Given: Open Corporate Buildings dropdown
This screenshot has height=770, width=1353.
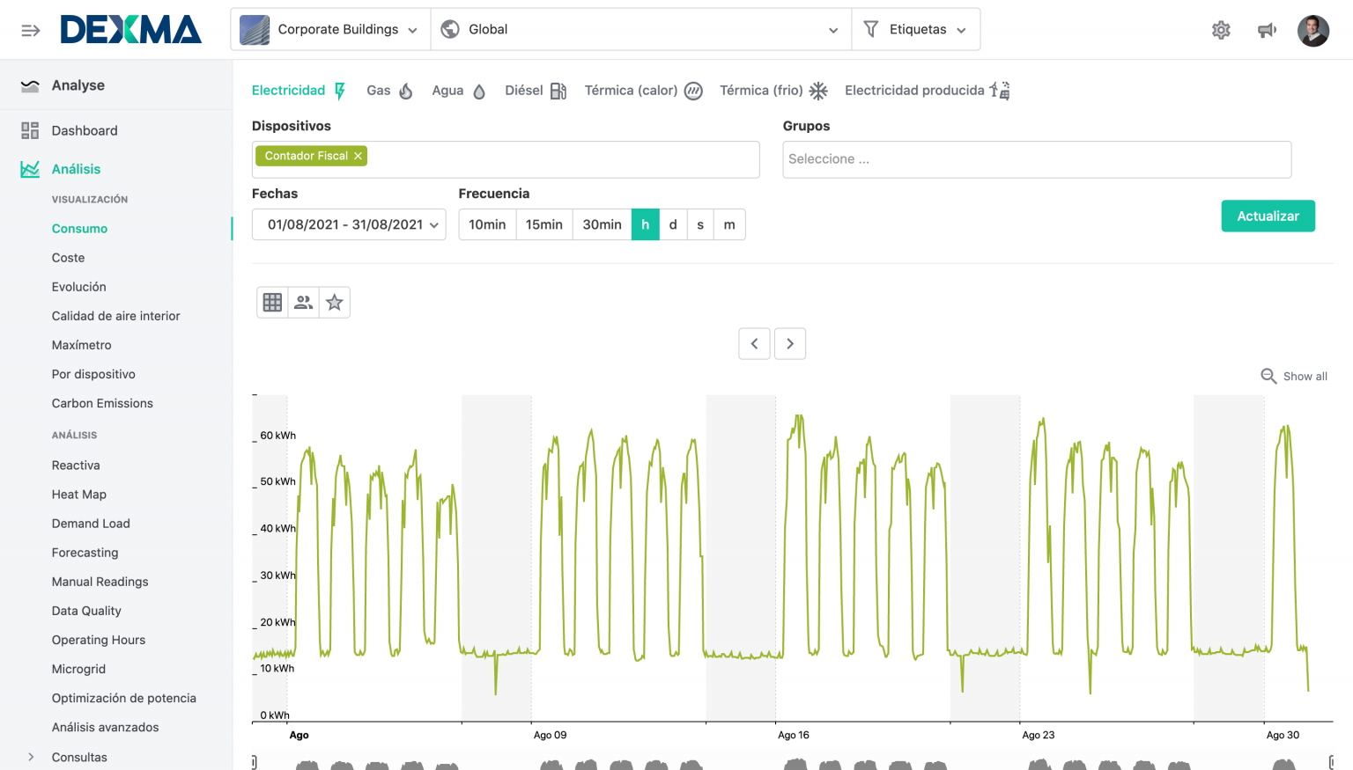Looking at the screenshot, I should (330, 29).
